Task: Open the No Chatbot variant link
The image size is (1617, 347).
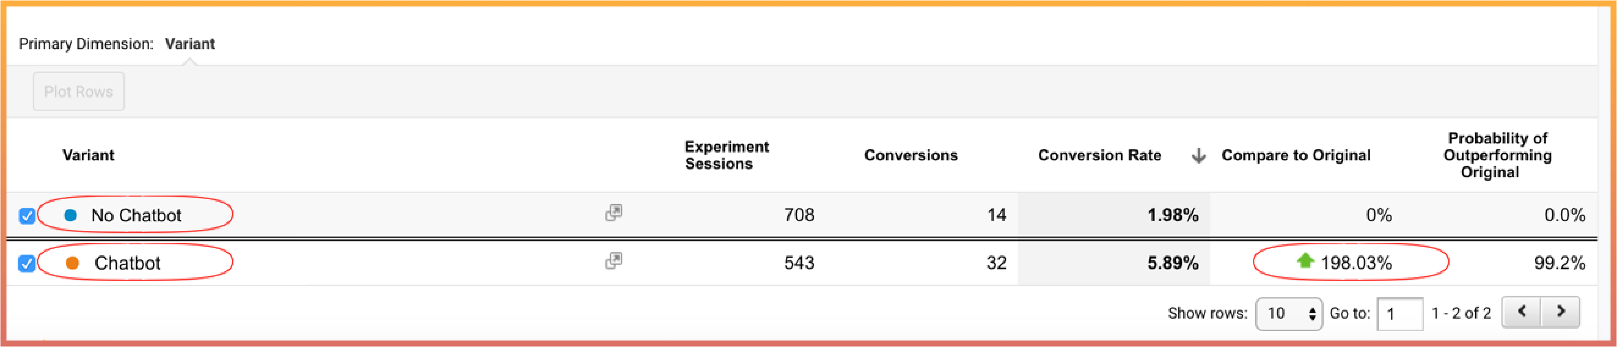Action: 136,215
